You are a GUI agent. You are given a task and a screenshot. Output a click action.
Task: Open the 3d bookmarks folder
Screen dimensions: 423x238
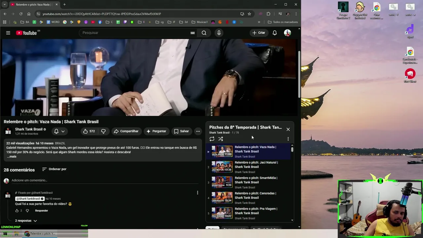click(183, 22)
